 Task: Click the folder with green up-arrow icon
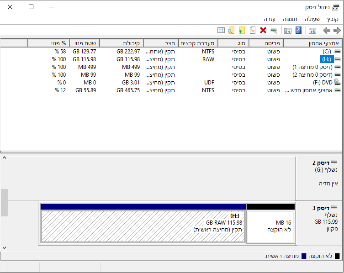pyautogui.click(x=242, y=30)
